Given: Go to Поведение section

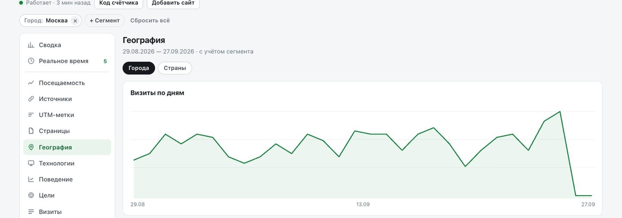Looking at the screenshot, I should point(67,179).
